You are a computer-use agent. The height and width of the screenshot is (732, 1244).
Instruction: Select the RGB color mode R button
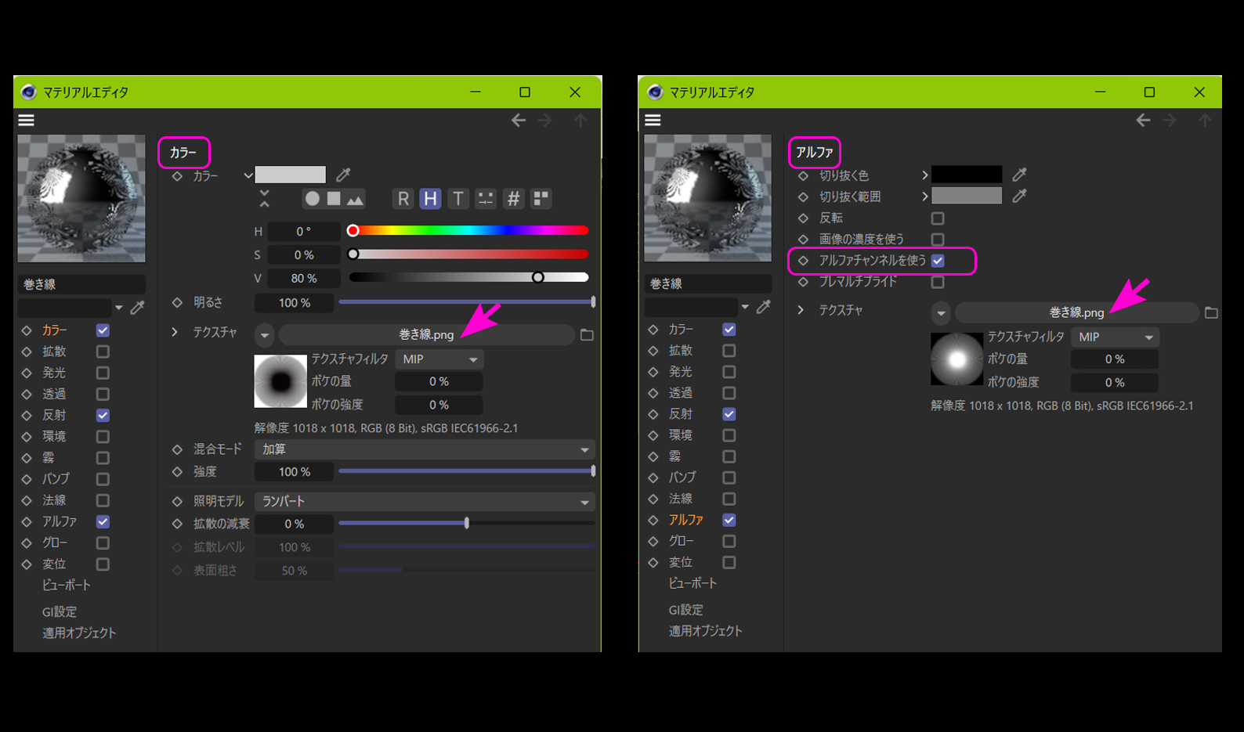tap(403, 199)
